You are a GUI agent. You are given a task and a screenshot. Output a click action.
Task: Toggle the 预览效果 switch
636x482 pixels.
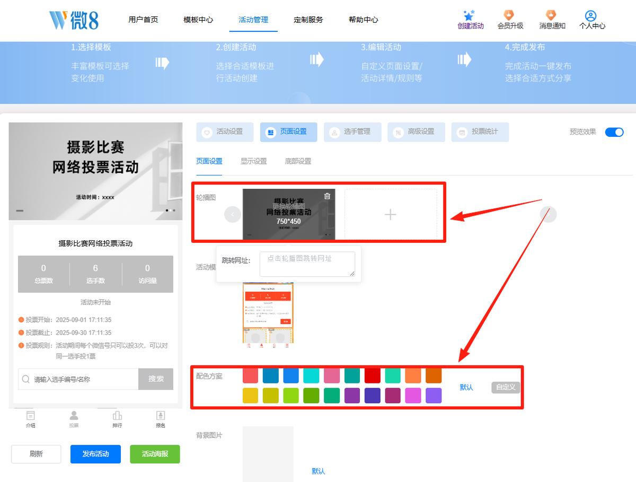tap(614, 132)
